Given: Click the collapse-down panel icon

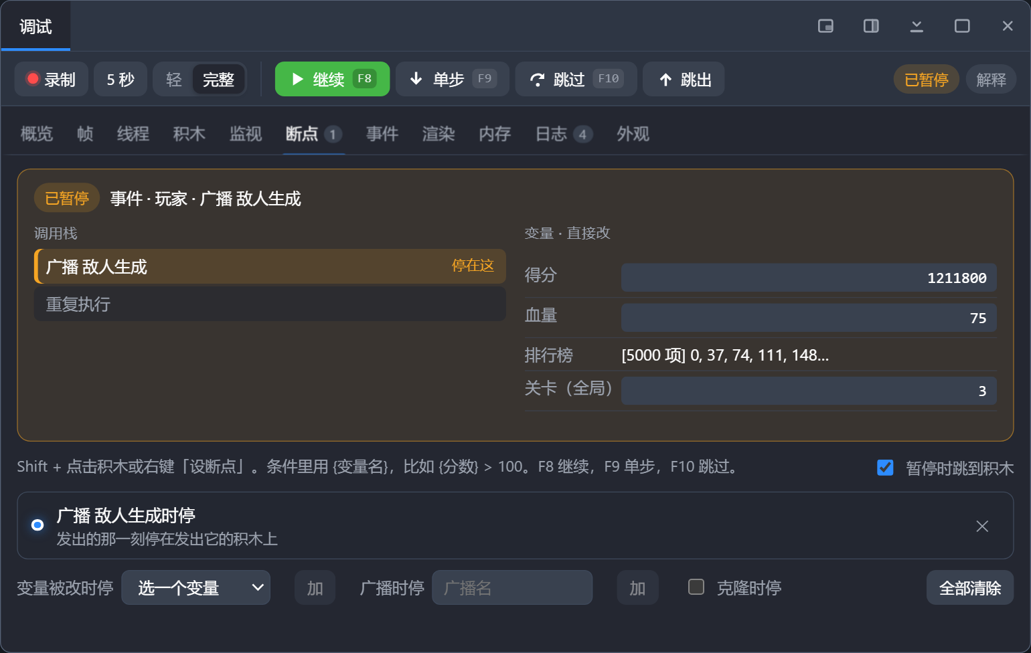Looking at the screenshot, I should coord(917,26).
